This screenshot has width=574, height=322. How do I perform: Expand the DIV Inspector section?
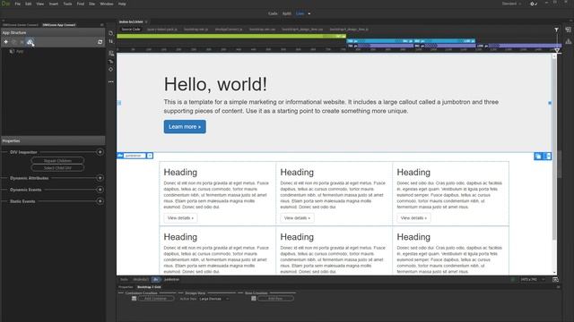(100, 152)
